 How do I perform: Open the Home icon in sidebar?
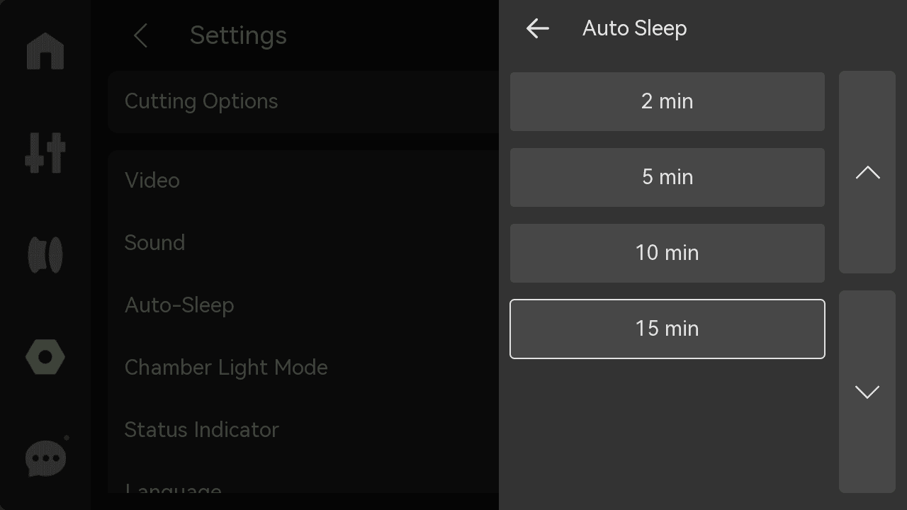pos(45,52)
